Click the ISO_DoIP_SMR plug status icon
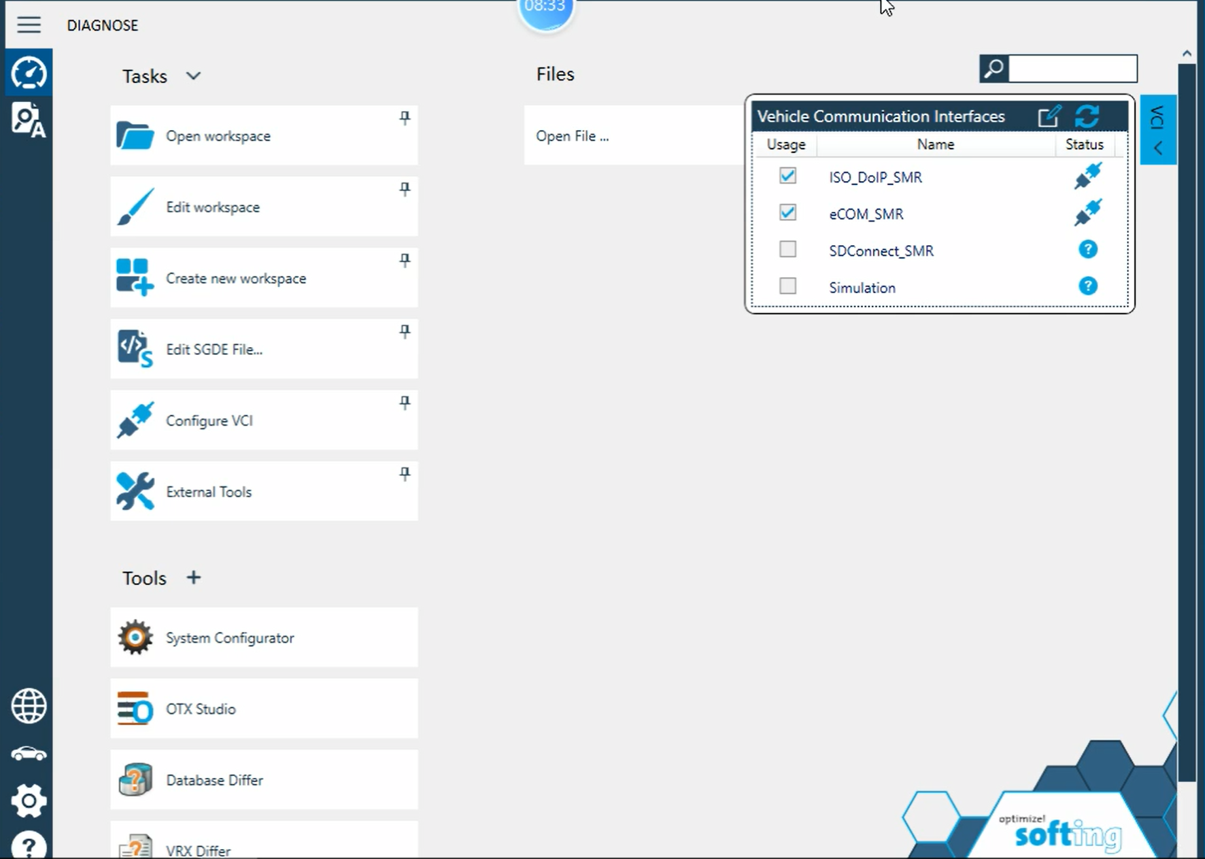The height and width of the screenshot is (859, 1205). pos(1087,176)
